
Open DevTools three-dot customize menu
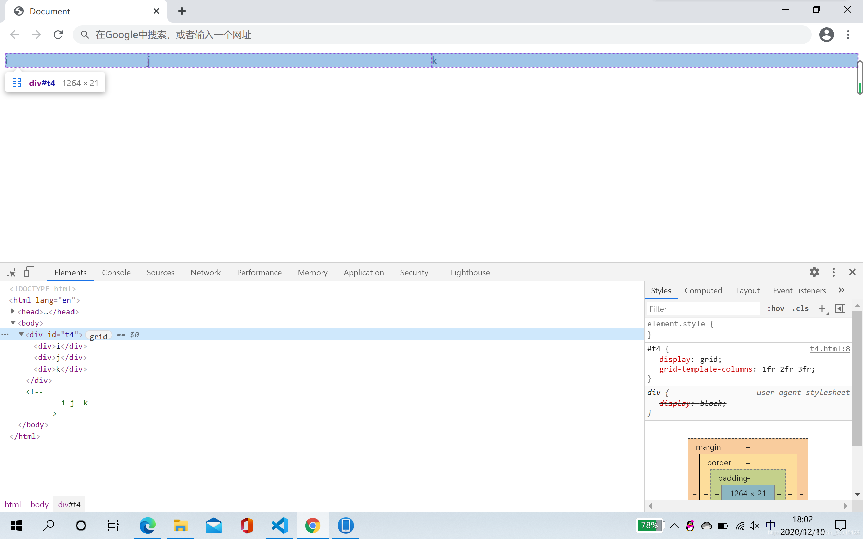[x=833, y=272]
